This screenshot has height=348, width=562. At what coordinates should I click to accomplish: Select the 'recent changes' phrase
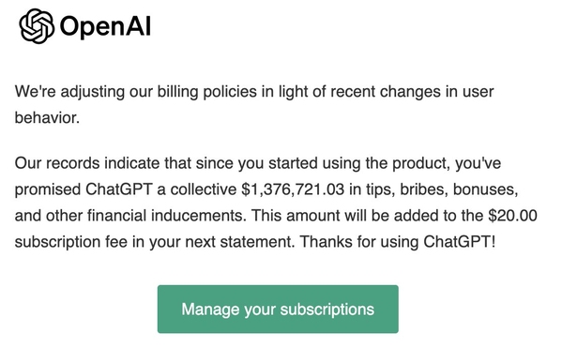(386, 91)
